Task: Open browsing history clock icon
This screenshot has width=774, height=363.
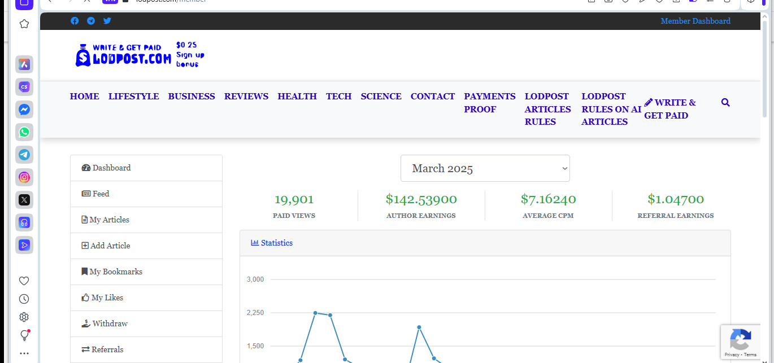Action: coord(24,299)
